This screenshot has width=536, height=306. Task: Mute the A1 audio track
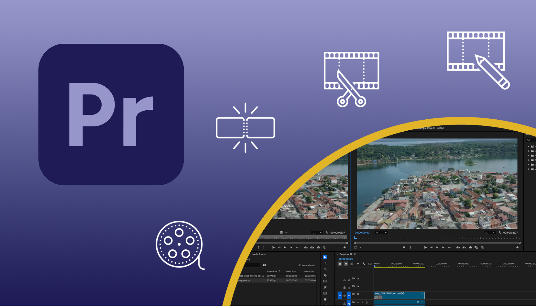pos(358,302)
